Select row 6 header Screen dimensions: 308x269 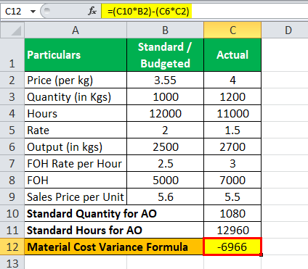(x=12, y=146)
